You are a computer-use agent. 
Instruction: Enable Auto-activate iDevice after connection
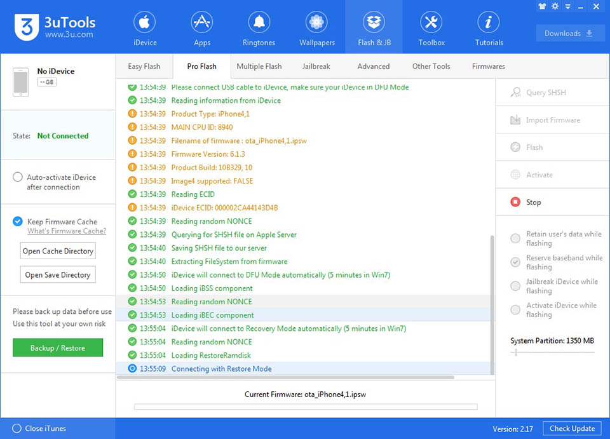[x=18, y=177]
